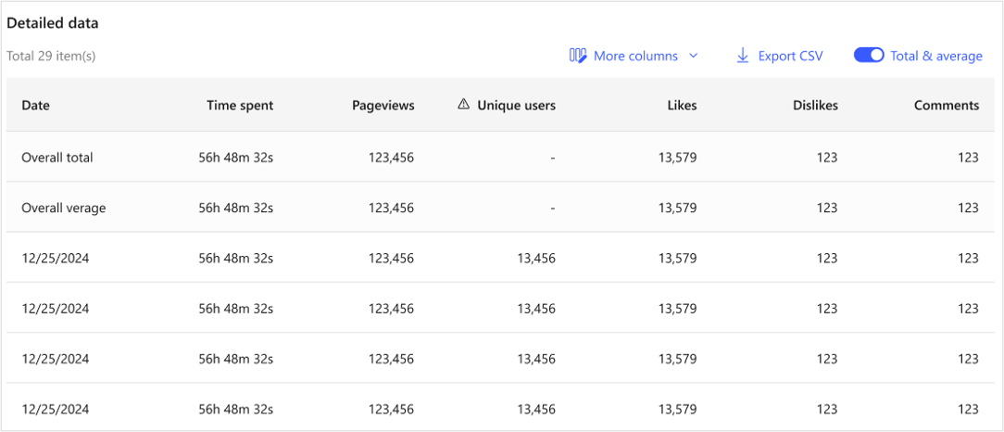Screen dimensions: 1004x432
Task: Select the Overall total row label
Action: click(x=57, y=158)
